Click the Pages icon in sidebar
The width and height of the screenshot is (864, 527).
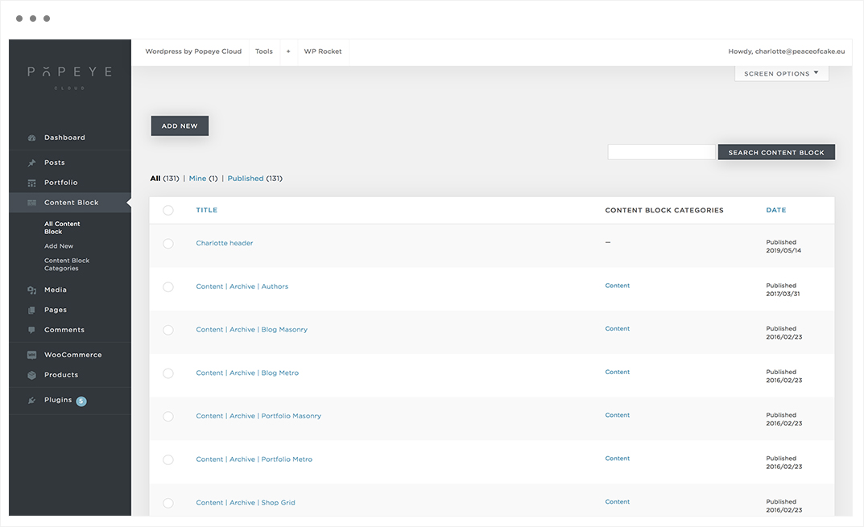pos(32,310)
